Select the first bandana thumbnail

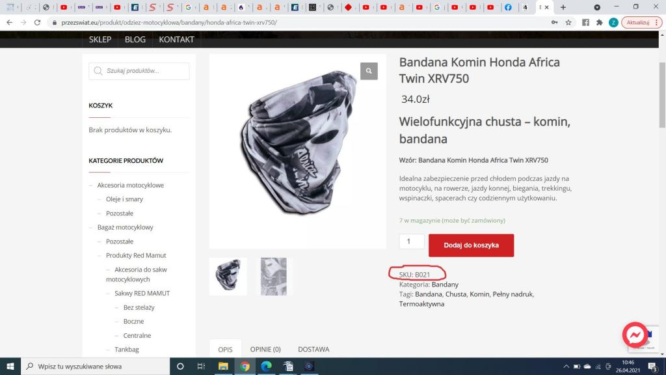click(228, 276)
